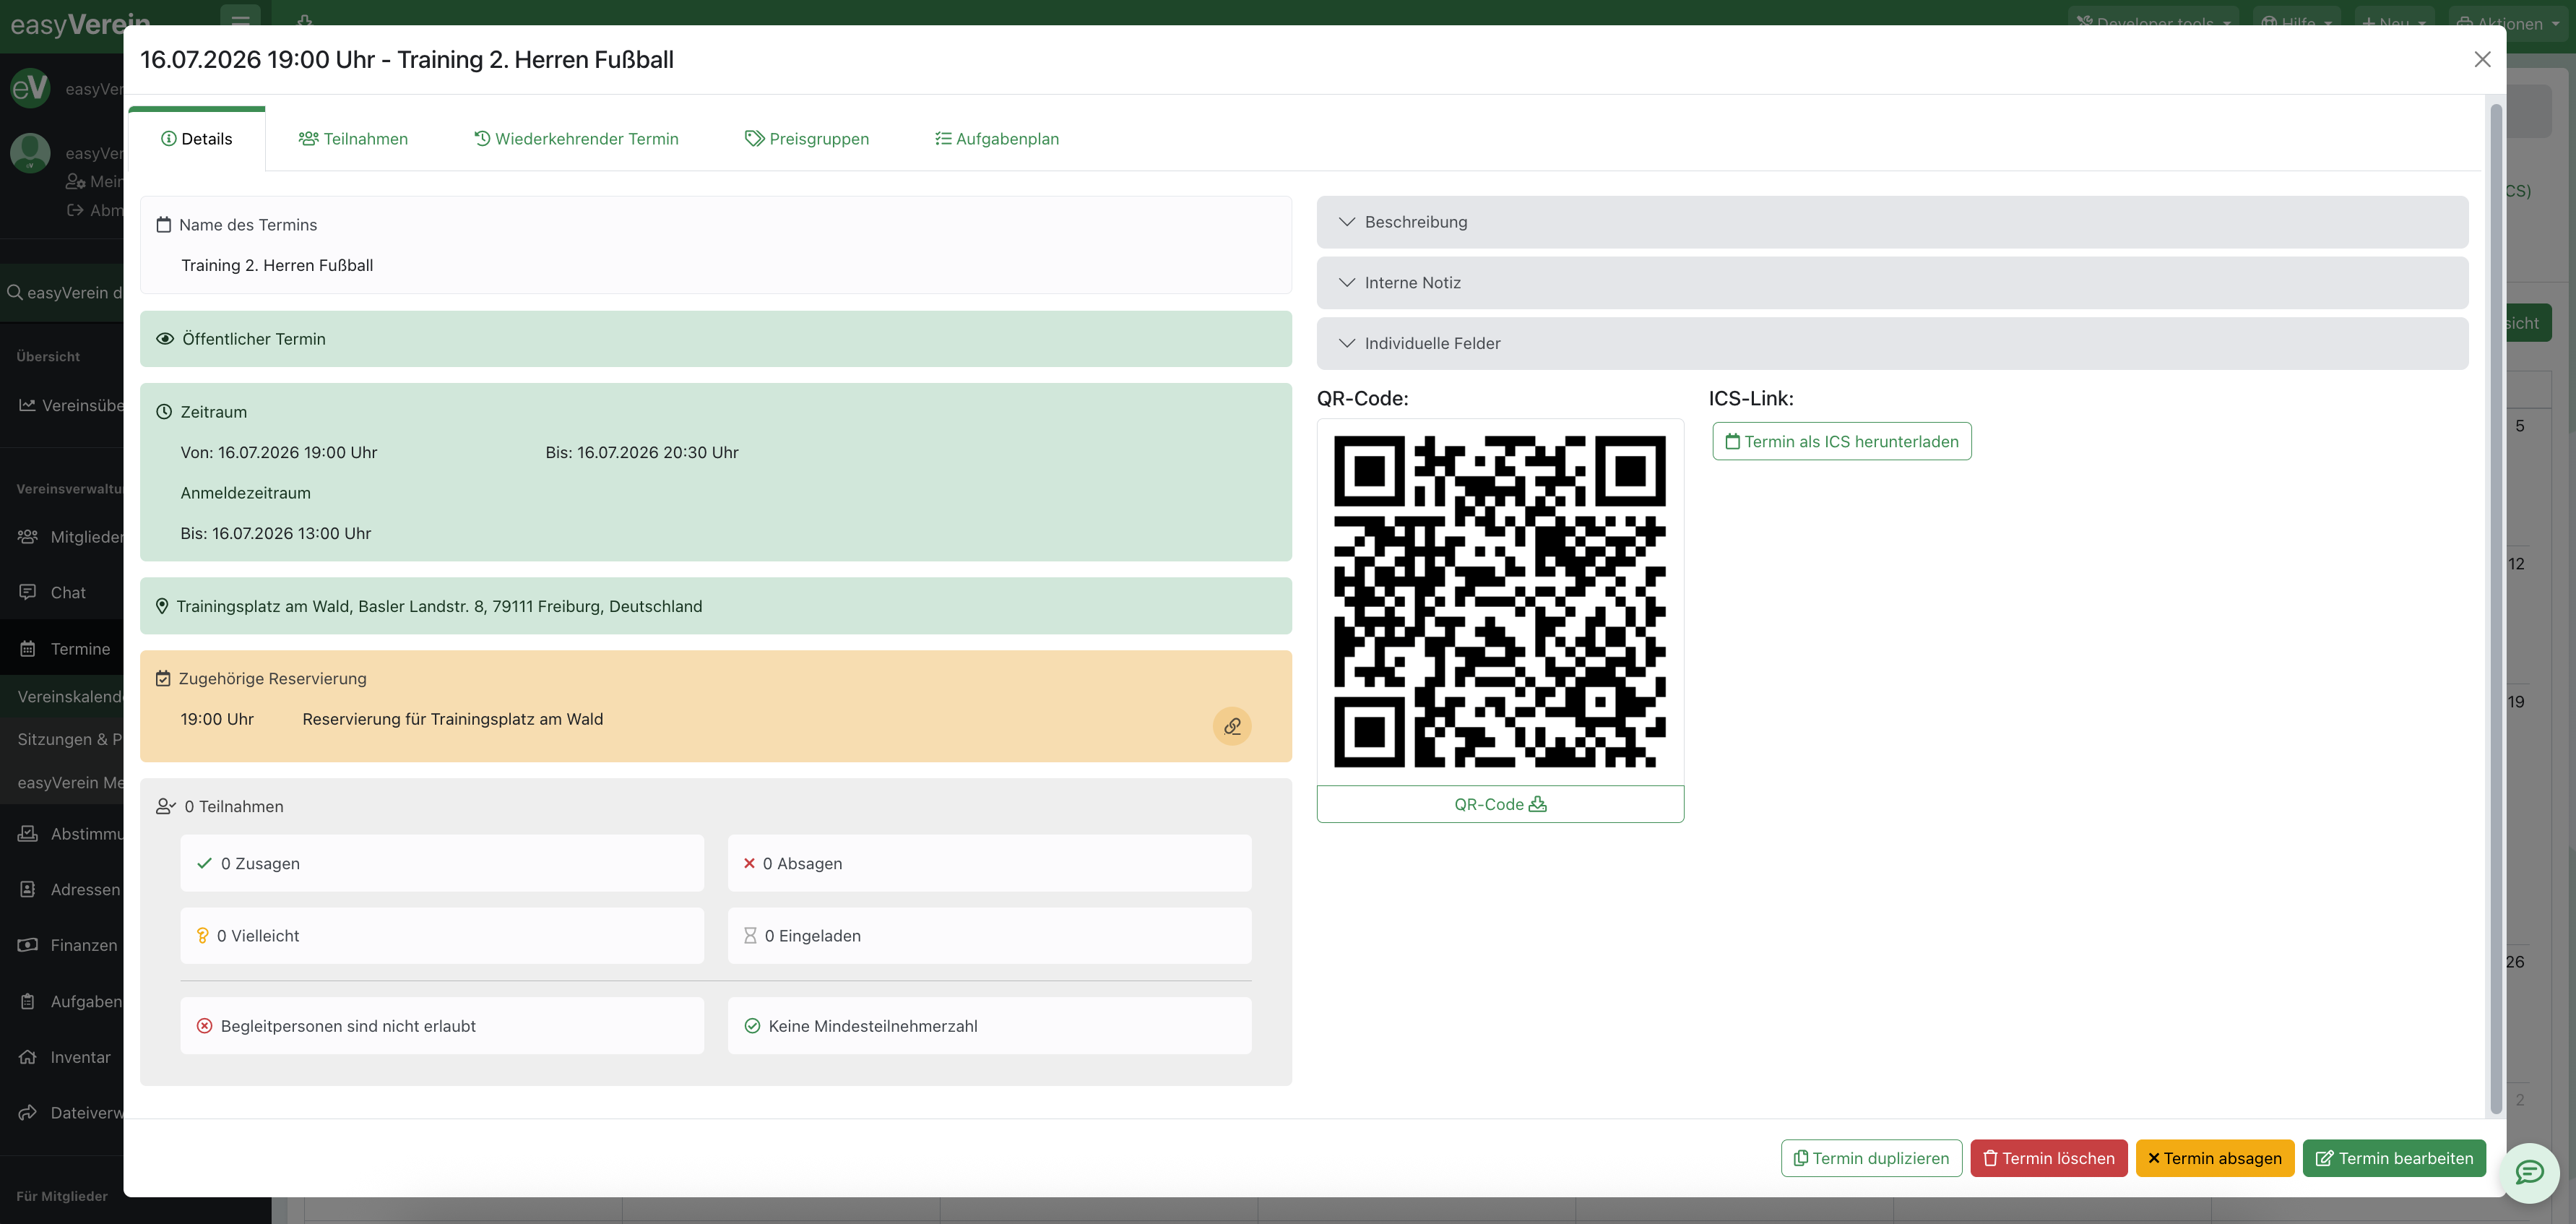
Task: Click the 0 Vielleicht card
Action: click(x=442, y=936)
